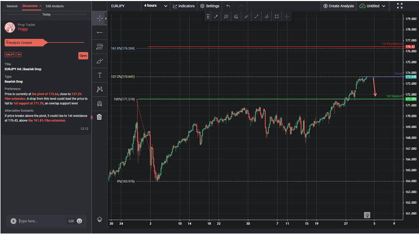419x234 pixels.
Task: Click the plus attachment icon in chat
Action: point(13,221)
